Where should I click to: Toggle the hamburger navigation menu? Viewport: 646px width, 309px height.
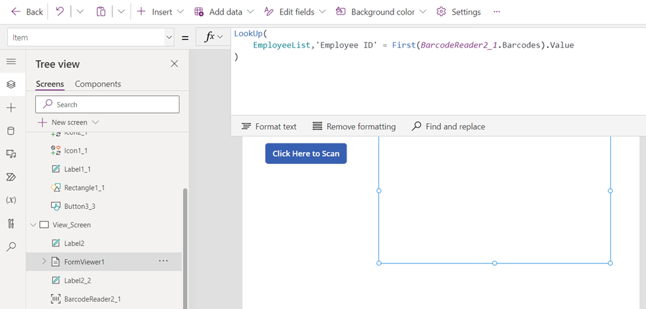pyautogui.click(x=11, y=62)
